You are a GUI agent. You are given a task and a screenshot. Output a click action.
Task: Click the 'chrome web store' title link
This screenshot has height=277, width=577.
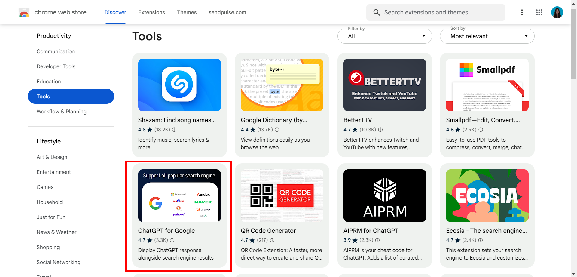click(60, 12)
